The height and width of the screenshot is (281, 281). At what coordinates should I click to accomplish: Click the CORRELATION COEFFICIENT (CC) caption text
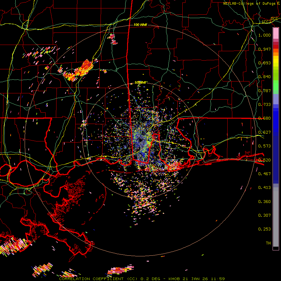98,279
